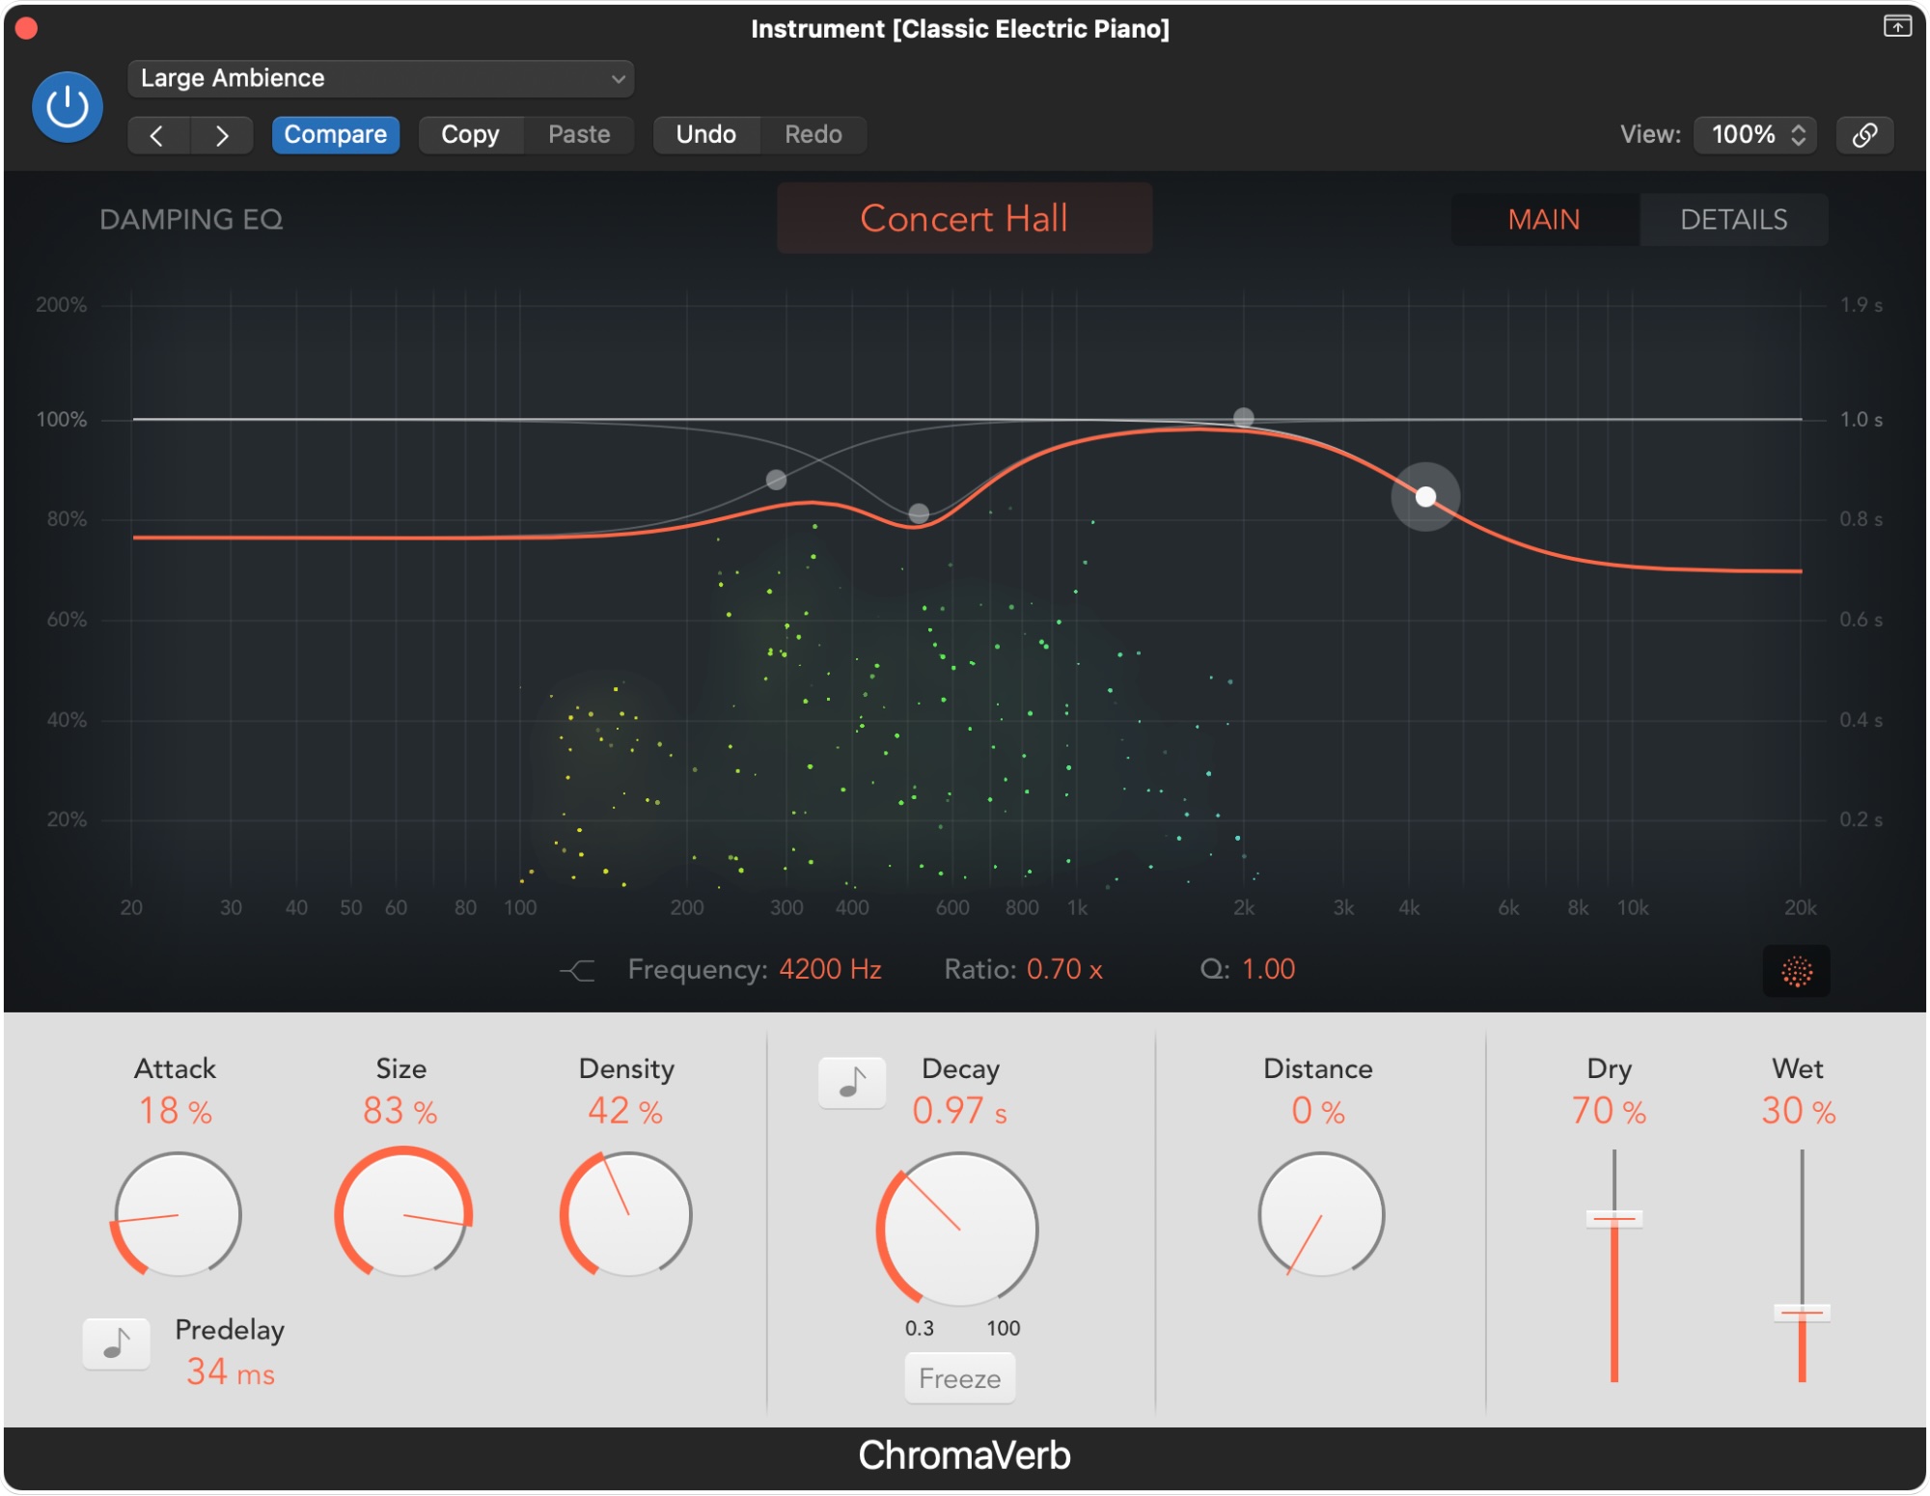Screen dimensions: 1930x1496
Task: Click the Density knob
Action: [627, 1214]
